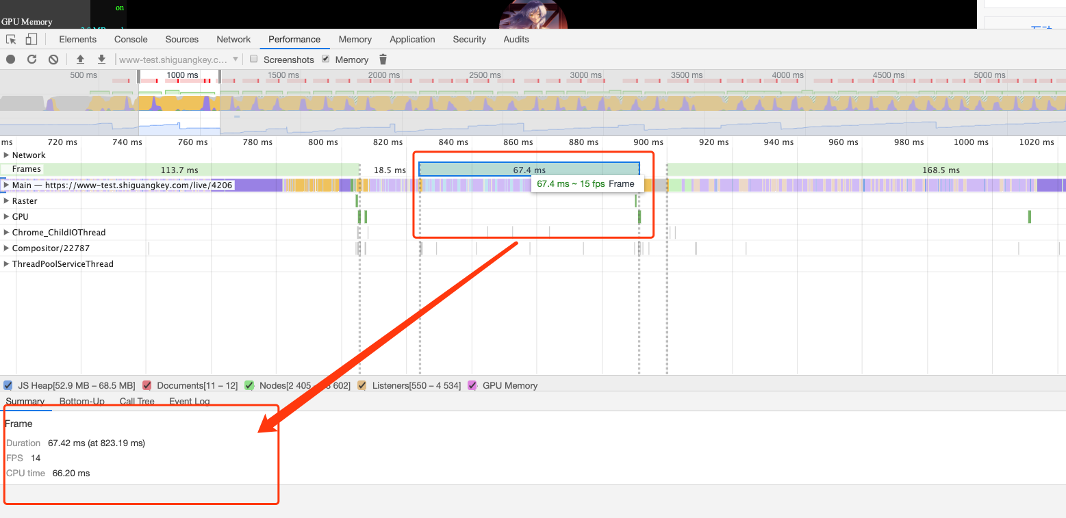Click the Duration 67.42 ms value
This screenshot has width=1066, height=518.
pyautogui.click(x=97, y=443)
